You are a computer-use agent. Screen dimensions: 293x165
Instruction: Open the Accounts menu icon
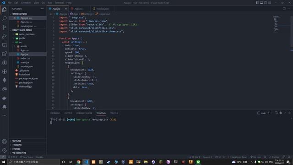click(5, 142)
